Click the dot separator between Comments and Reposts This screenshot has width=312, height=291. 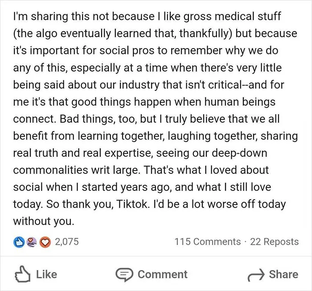click(246, 242)
